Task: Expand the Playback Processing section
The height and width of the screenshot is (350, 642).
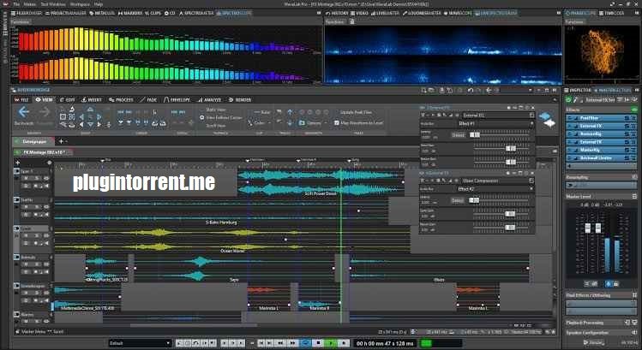Action: pyautogui.click(x=601, y=323)
